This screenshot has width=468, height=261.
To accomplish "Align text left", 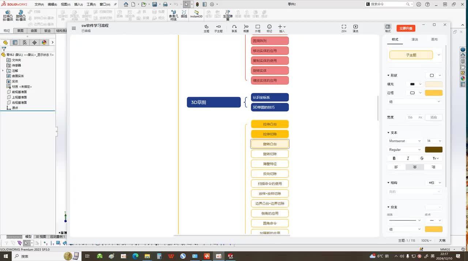I will tap(396, 167).
